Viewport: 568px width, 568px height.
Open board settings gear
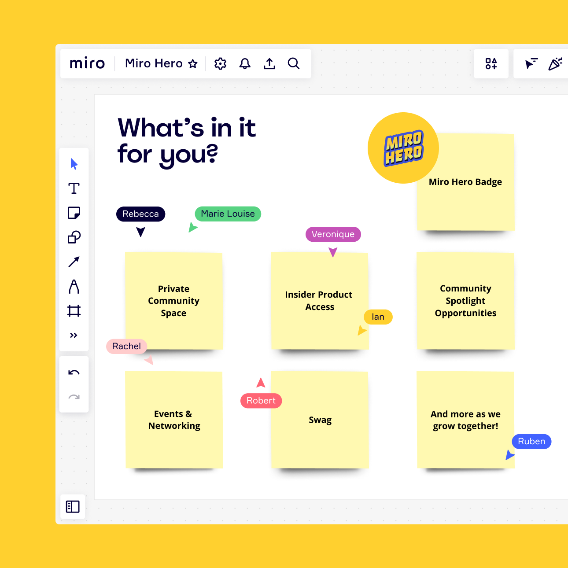point(220,64)
